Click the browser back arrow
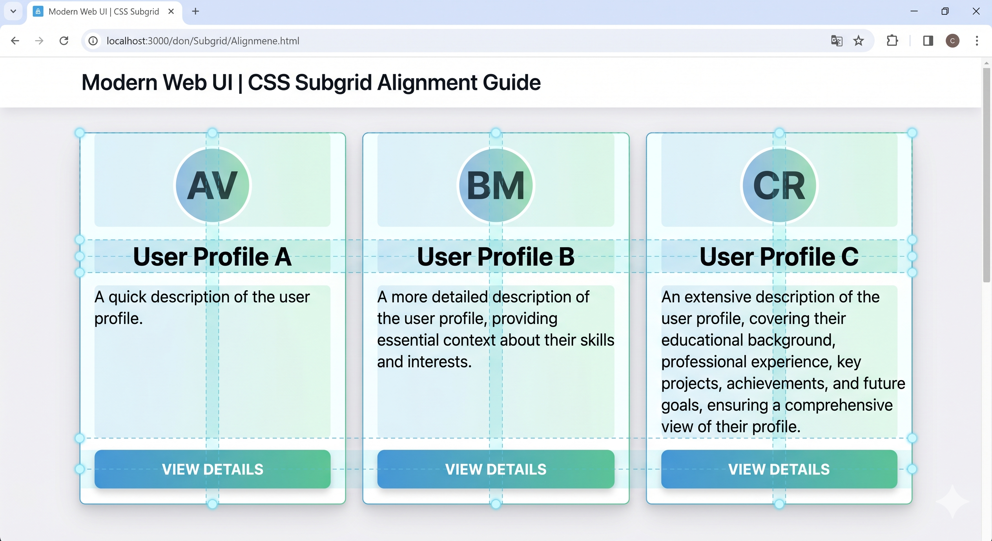Viewport: 992px width, 541px height. (x=15, y=41)
